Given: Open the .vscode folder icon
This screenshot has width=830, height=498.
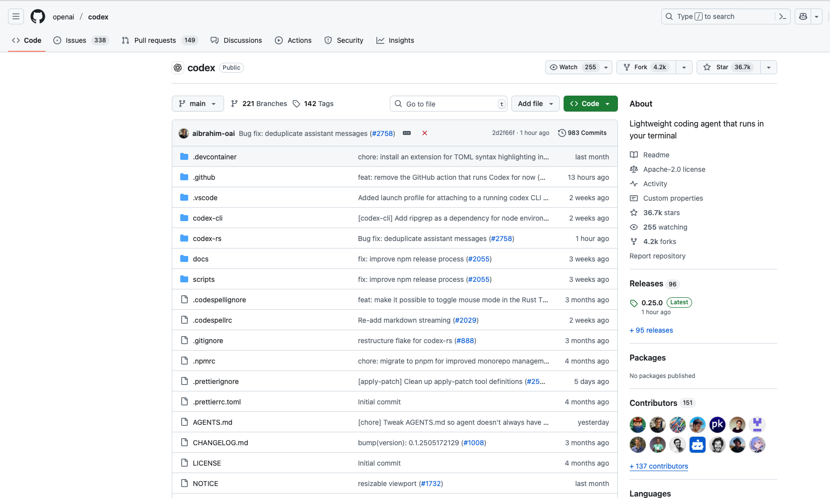Looking at the screenshot, I should [x=184, y=198].
